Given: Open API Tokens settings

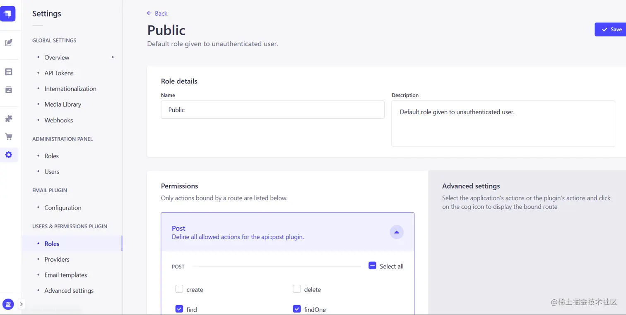Looking at the screenshot, I should click(59, 73).
